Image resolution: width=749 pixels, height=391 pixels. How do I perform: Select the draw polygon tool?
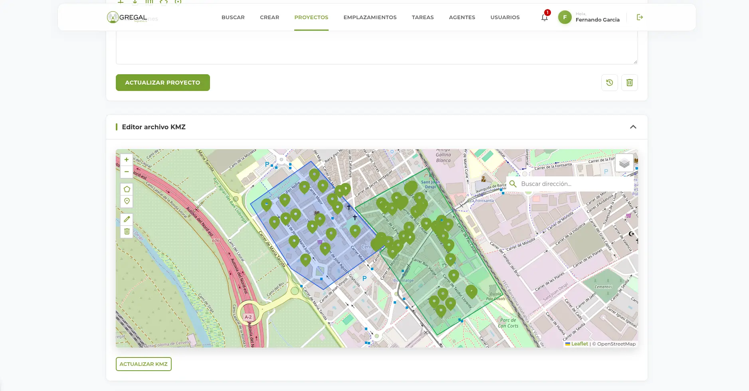pos(127,189)
